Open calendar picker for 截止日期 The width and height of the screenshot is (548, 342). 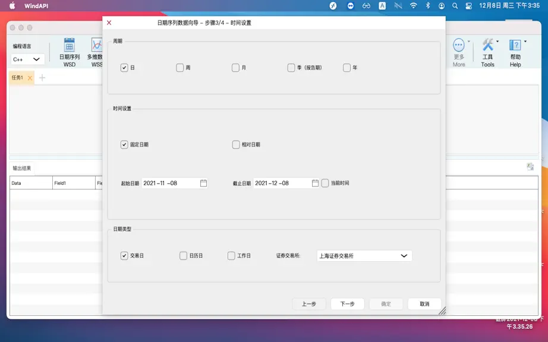(315, 183)
